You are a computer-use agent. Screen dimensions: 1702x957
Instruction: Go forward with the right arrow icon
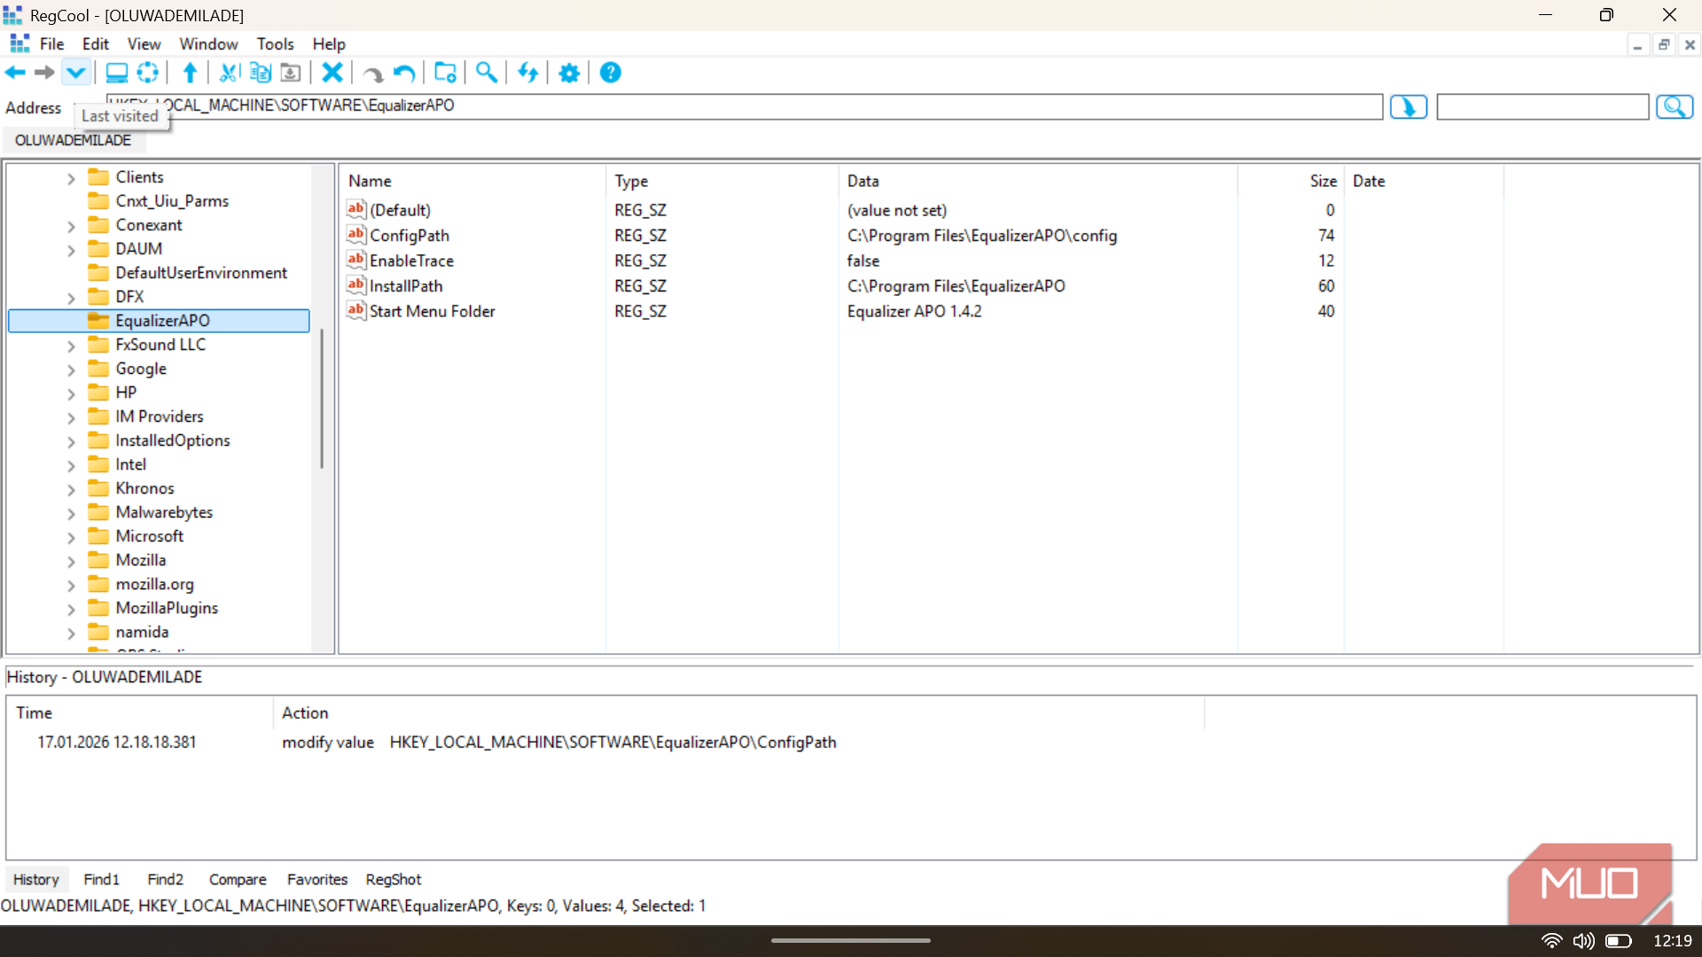(x=44, y=73)
